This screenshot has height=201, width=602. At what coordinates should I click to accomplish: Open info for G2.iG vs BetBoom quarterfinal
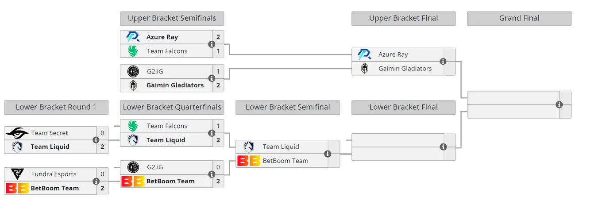tap(212, 174)
